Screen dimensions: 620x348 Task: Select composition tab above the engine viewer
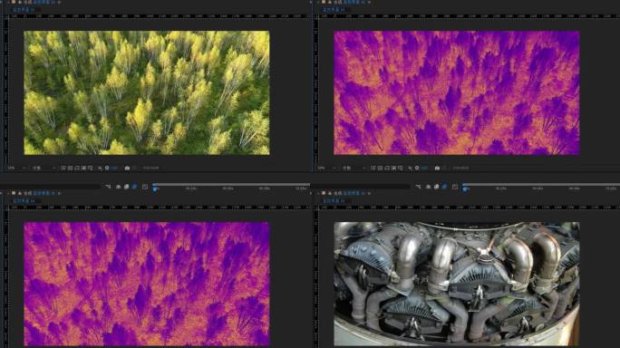tap(334, 201)
